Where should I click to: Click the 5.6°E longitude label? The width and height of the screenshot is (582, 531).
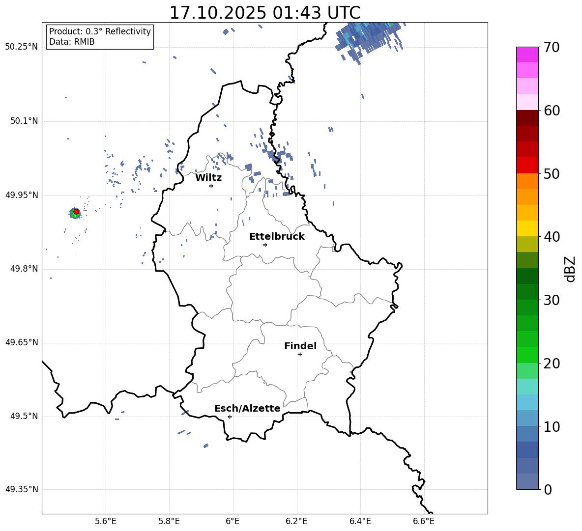106,521
